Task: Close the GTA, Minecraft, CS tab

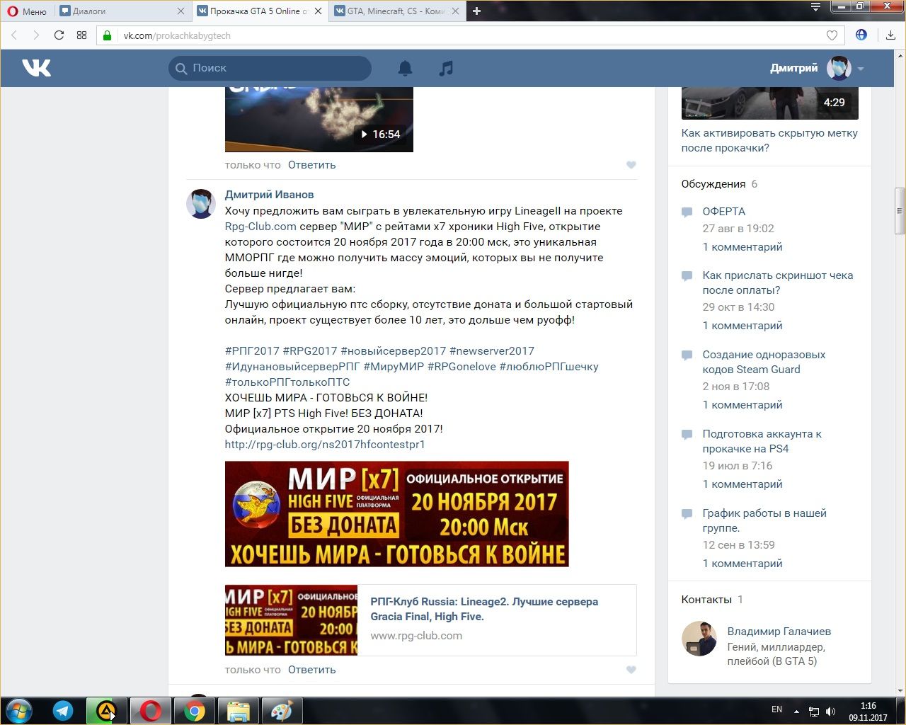Action: pyautogui.click(x=455, y=11)
